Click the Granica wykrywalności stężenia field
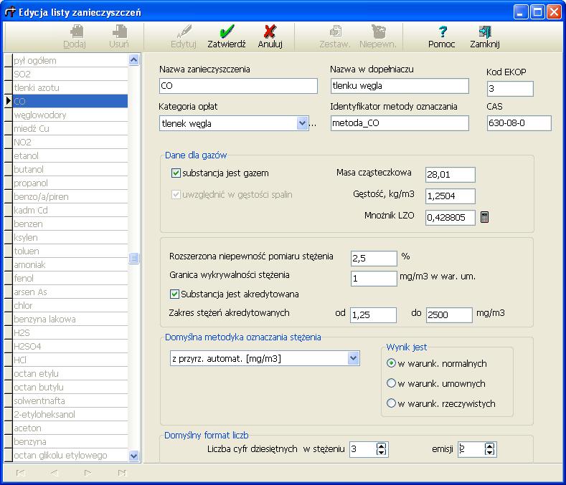Image resolution: width=566 pixels, height=485 pixels. [x=374, y=279]
